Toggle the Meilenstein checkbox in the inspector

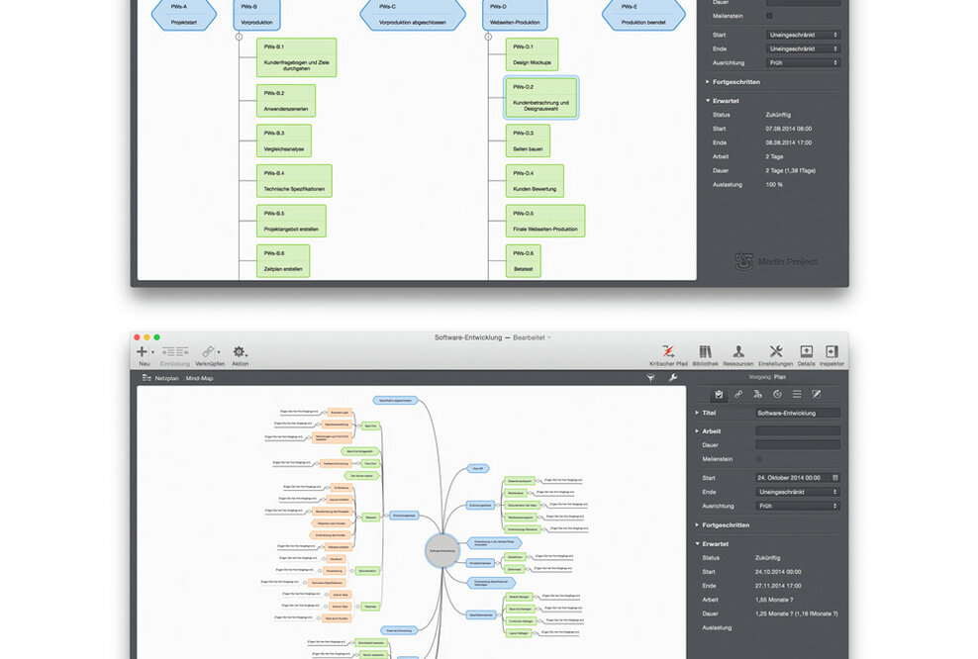759,458
